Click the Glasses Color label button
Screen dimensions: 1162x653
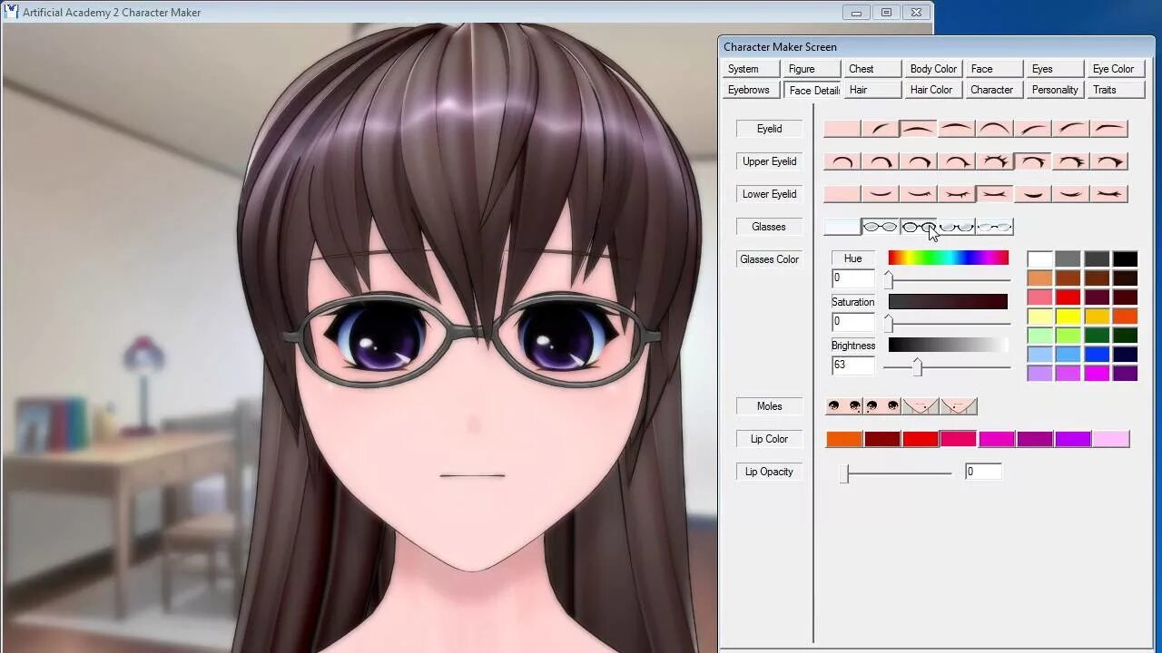[769, 259]
